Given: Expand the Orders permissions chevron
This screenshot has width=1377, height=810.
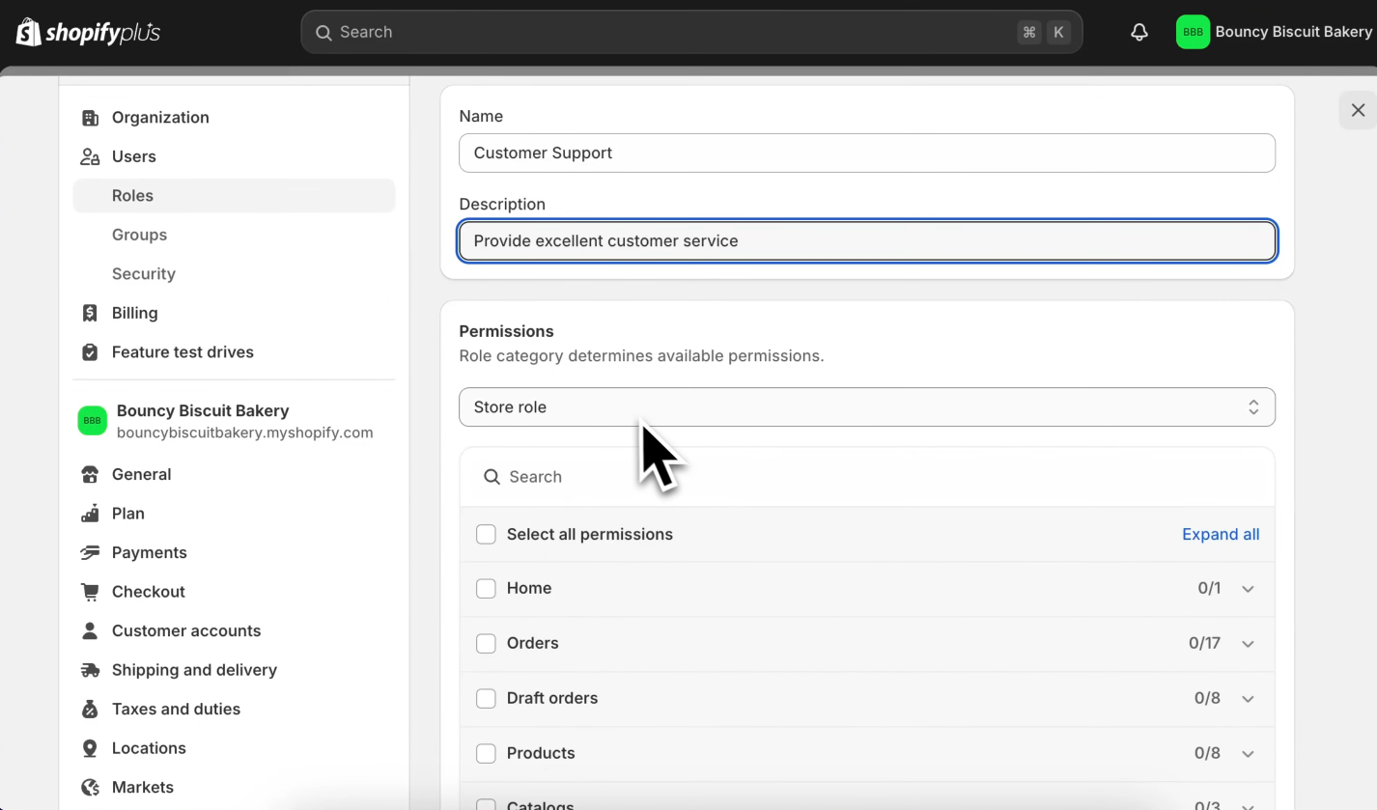Looking at the screenshot, I should pyautogui.click(x=1248, y=644).
